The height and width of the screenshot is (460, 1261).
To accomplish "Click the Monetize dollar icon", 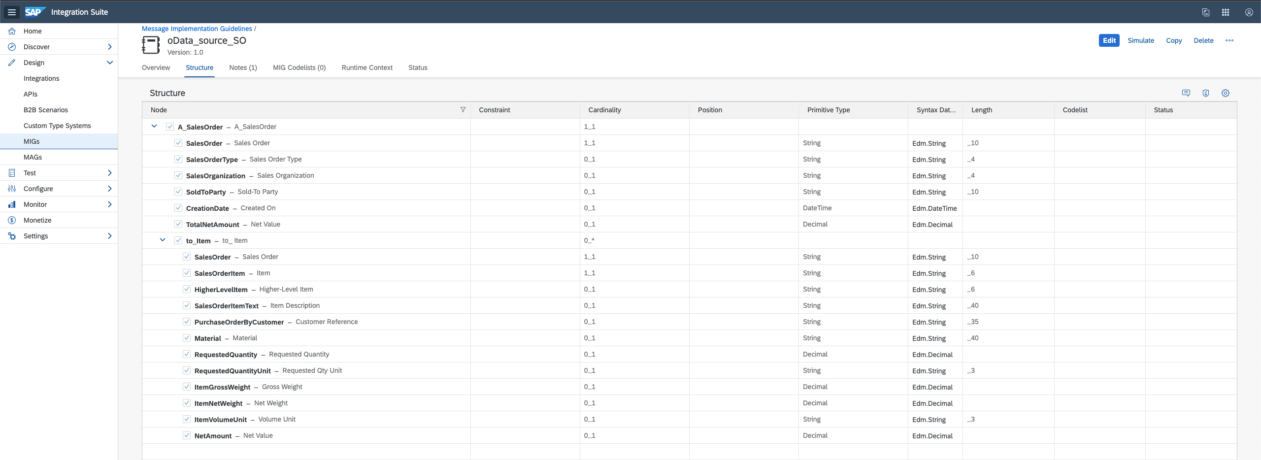I will (12, 220).
